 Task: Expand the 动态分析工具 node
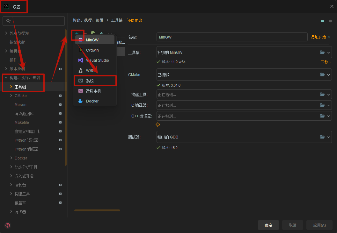[x=11, y=167]
